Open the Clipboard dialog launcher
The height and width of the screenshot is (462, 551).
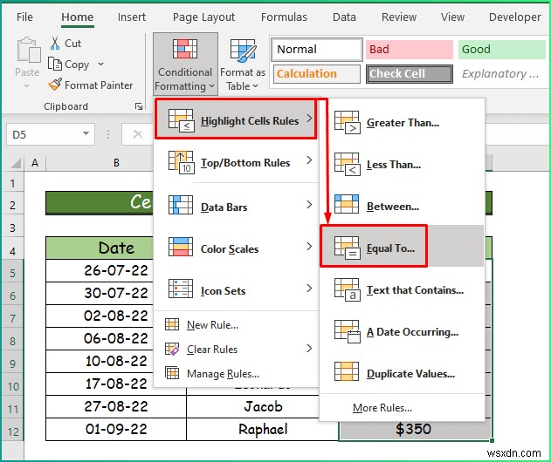point(139,106)
